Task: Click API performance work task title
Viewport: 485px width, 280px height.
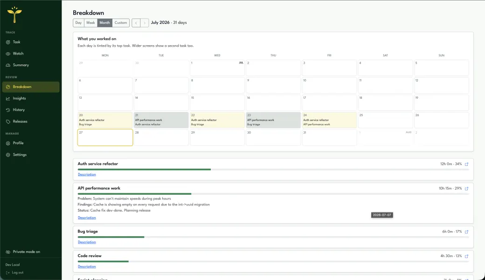Action: point(99,188)
